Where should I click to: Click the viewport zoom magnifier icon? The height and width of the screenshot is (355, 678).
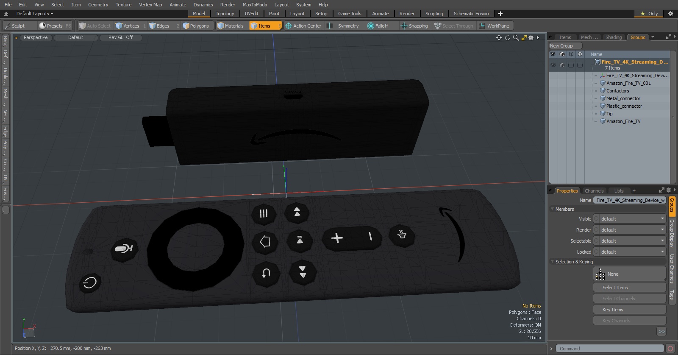(x=516, y=38)
